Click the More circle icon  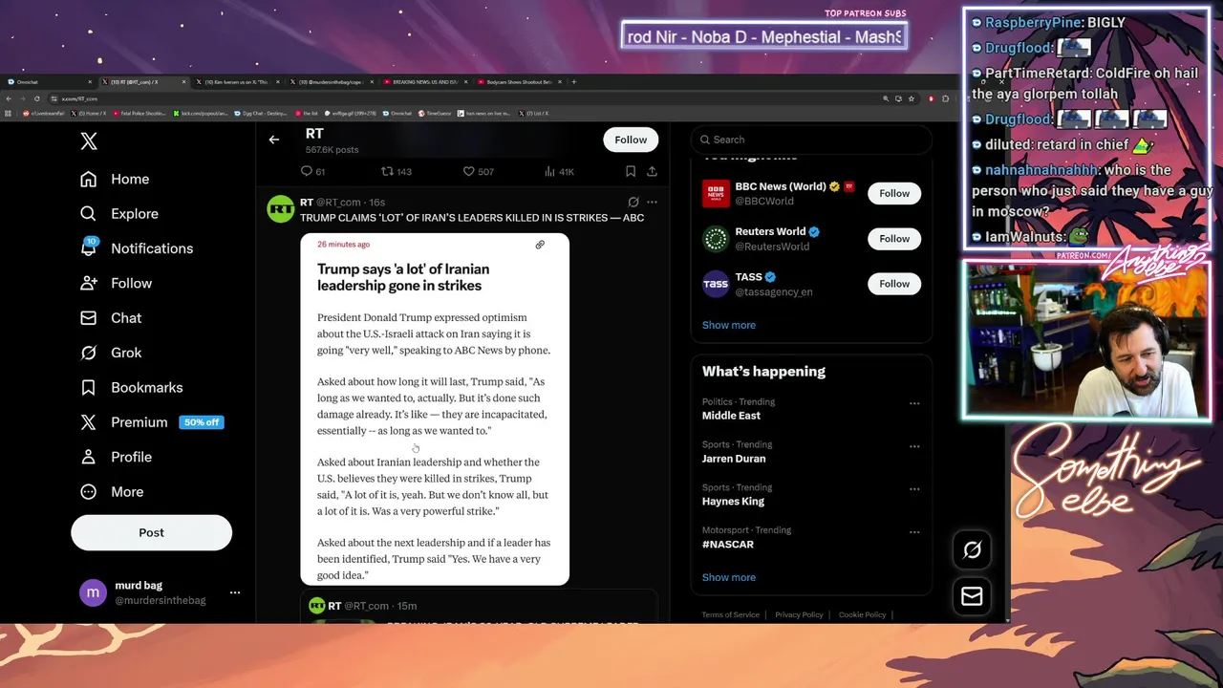click(89, 492)
